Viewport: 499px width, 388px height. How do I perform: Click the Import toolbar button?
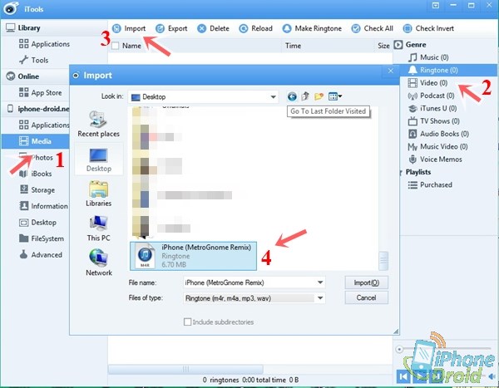coord(129,28)
